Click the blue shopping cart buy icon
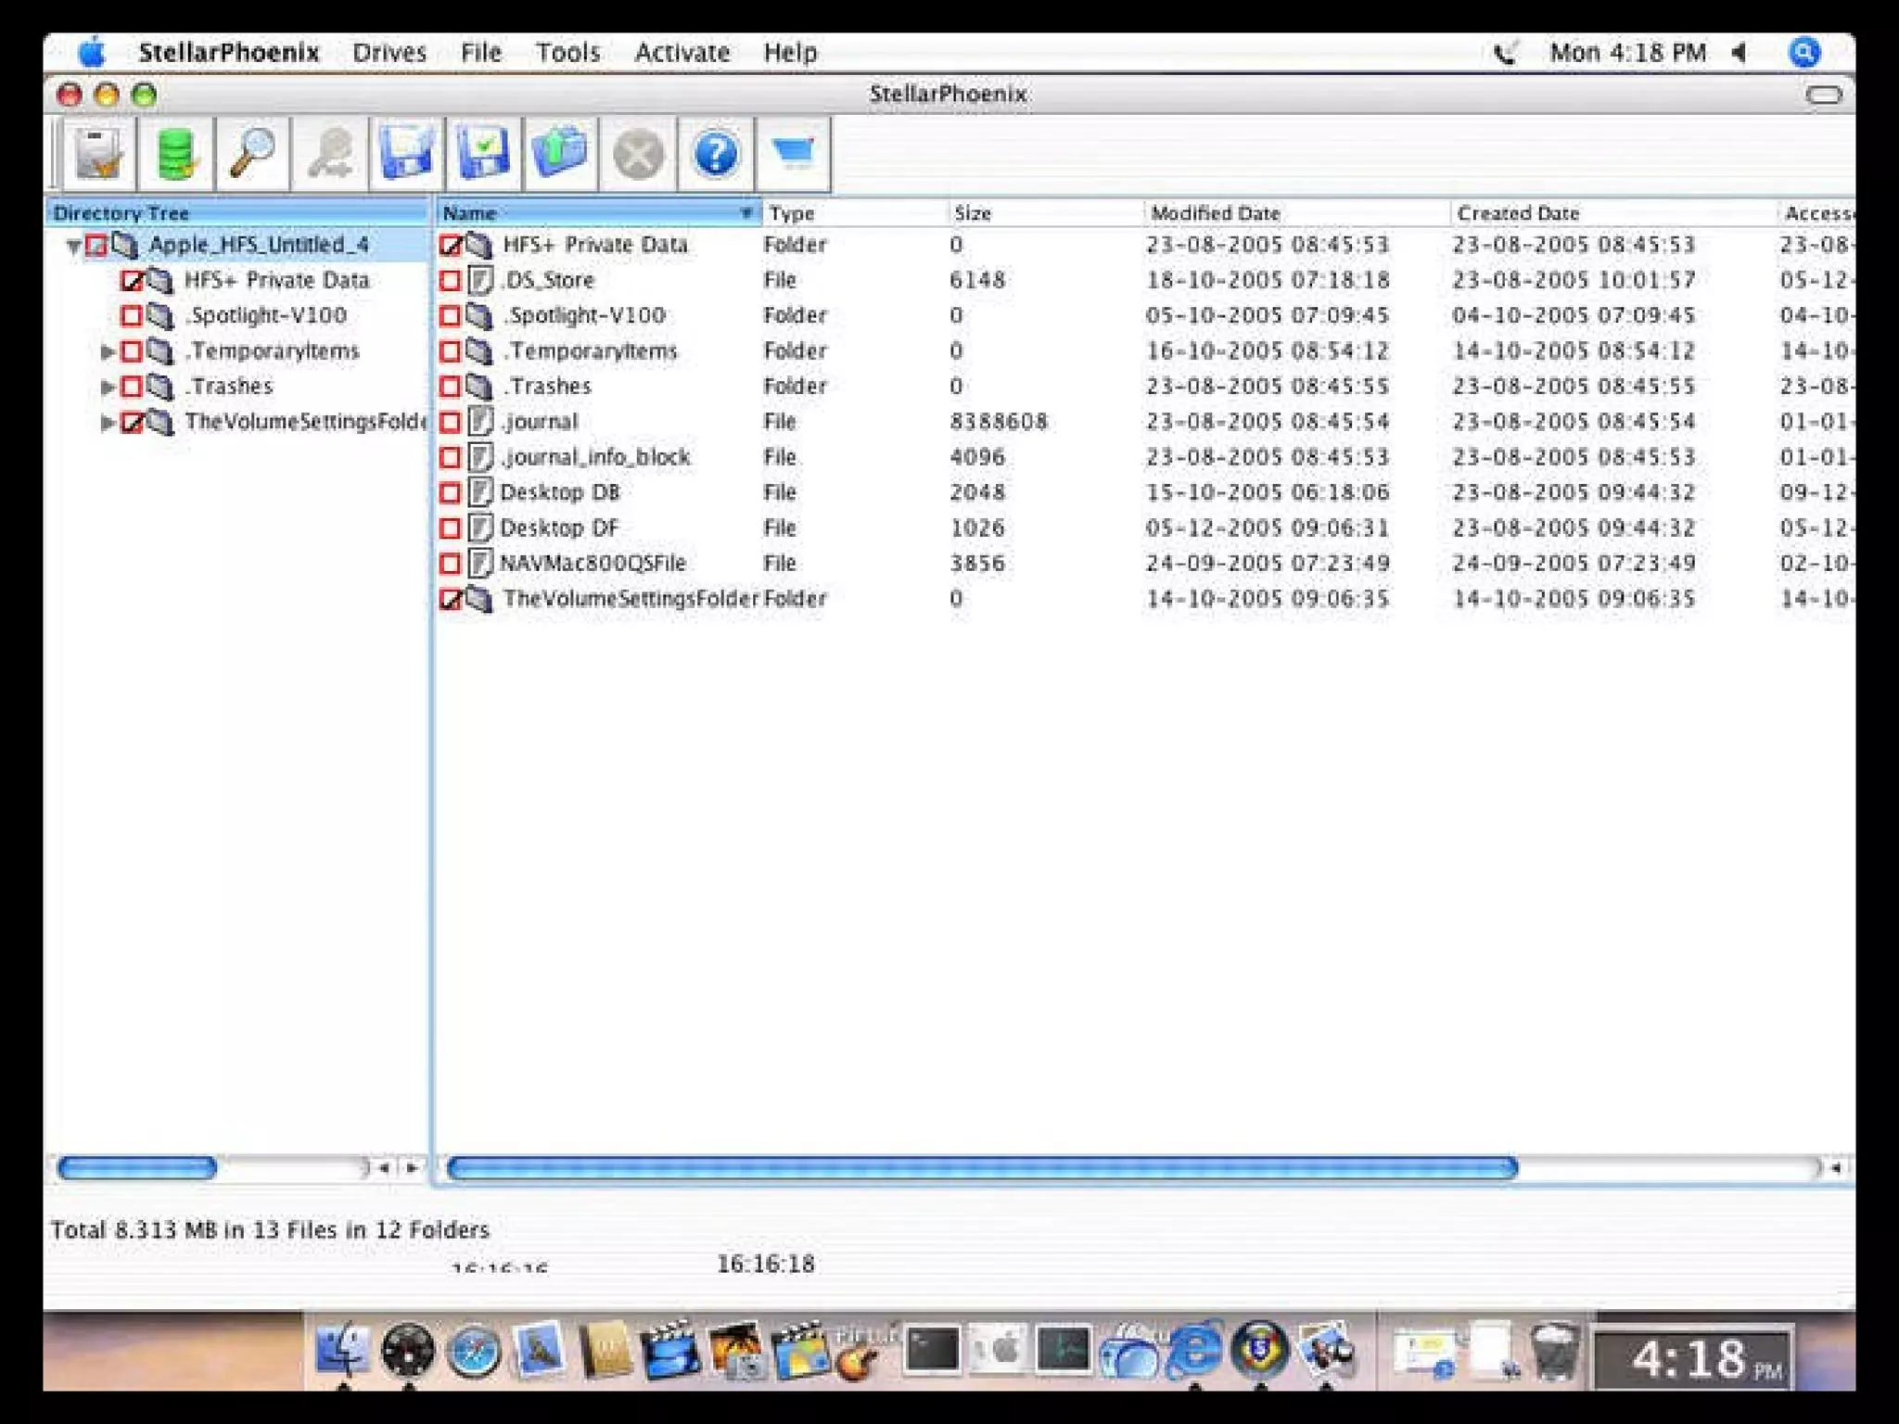The height and width of the screenshot is (1424, 1899). [793, 154]
